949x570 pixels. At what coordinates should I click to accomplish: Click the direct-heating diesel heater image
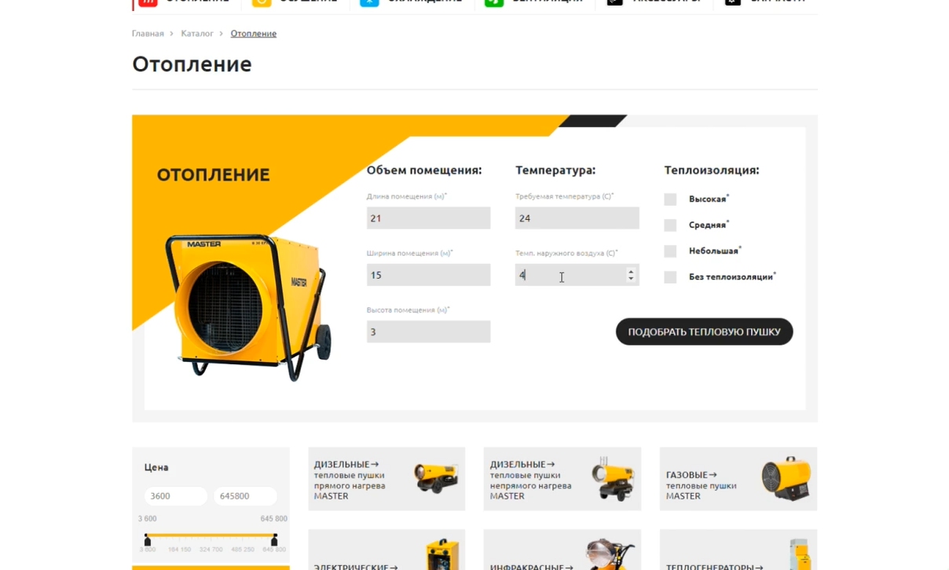436,477
